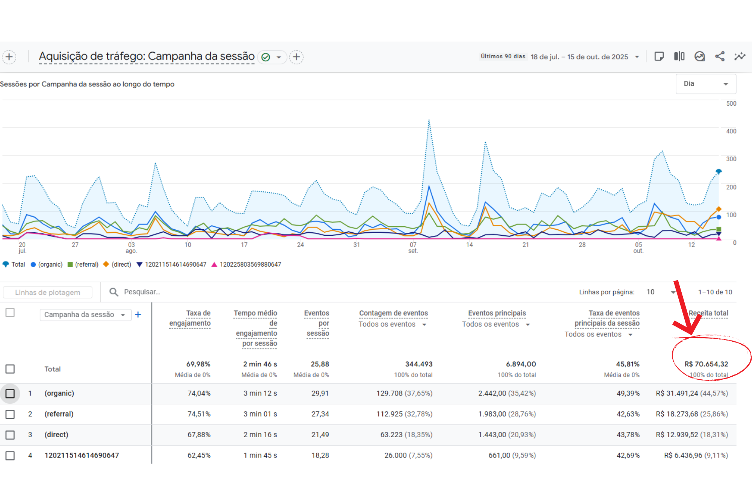752x497 pixels.
Task: Click the add comparison plus icon
Action: (x=9, y=57)
